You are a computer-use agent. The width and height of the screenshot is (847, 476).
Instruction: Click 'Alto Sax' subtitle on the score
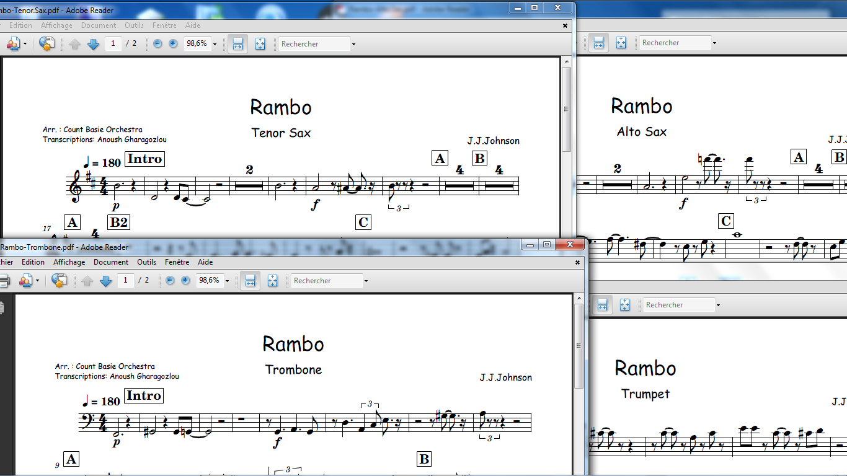click(x=642, y=131)
